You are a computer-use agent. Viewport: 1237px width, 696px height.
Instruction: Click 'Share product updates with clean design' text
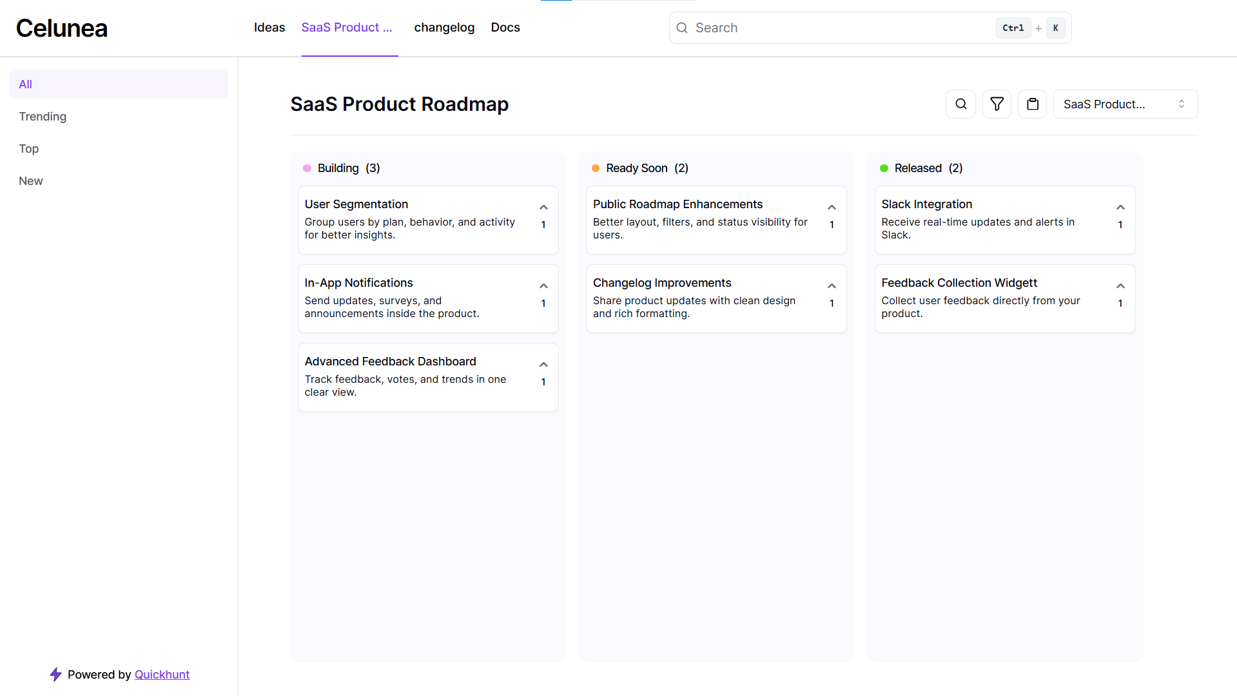tap(694, 307)
